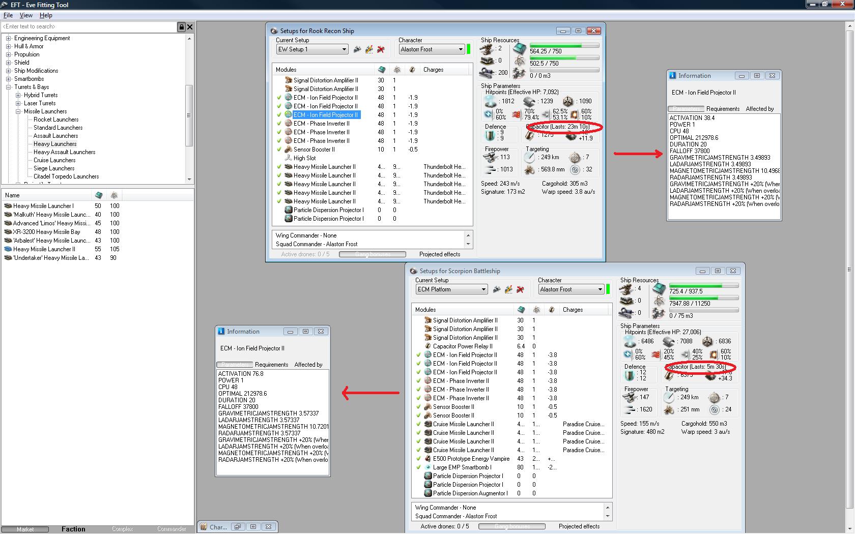Viewport: 855px width, 534px height.
Task: Click Projected effects in Scorpion window
Action: click(x=579, y=526)
